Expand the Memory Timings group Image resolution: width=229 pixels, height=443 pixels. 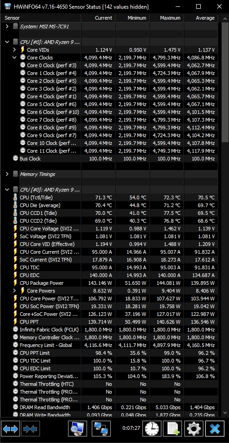7,174
